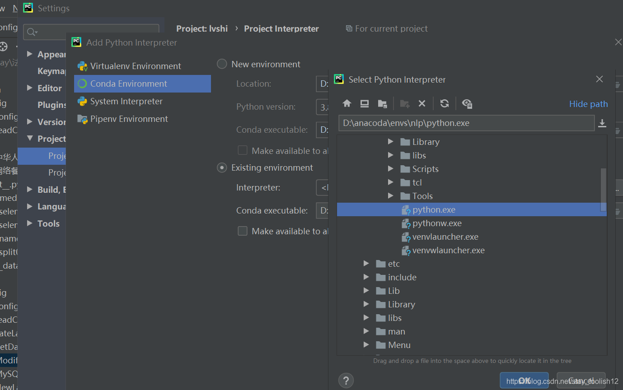Screen dimensions: 623x390
Task: Select the Existing environment radio button
Action: click(222, 167)
